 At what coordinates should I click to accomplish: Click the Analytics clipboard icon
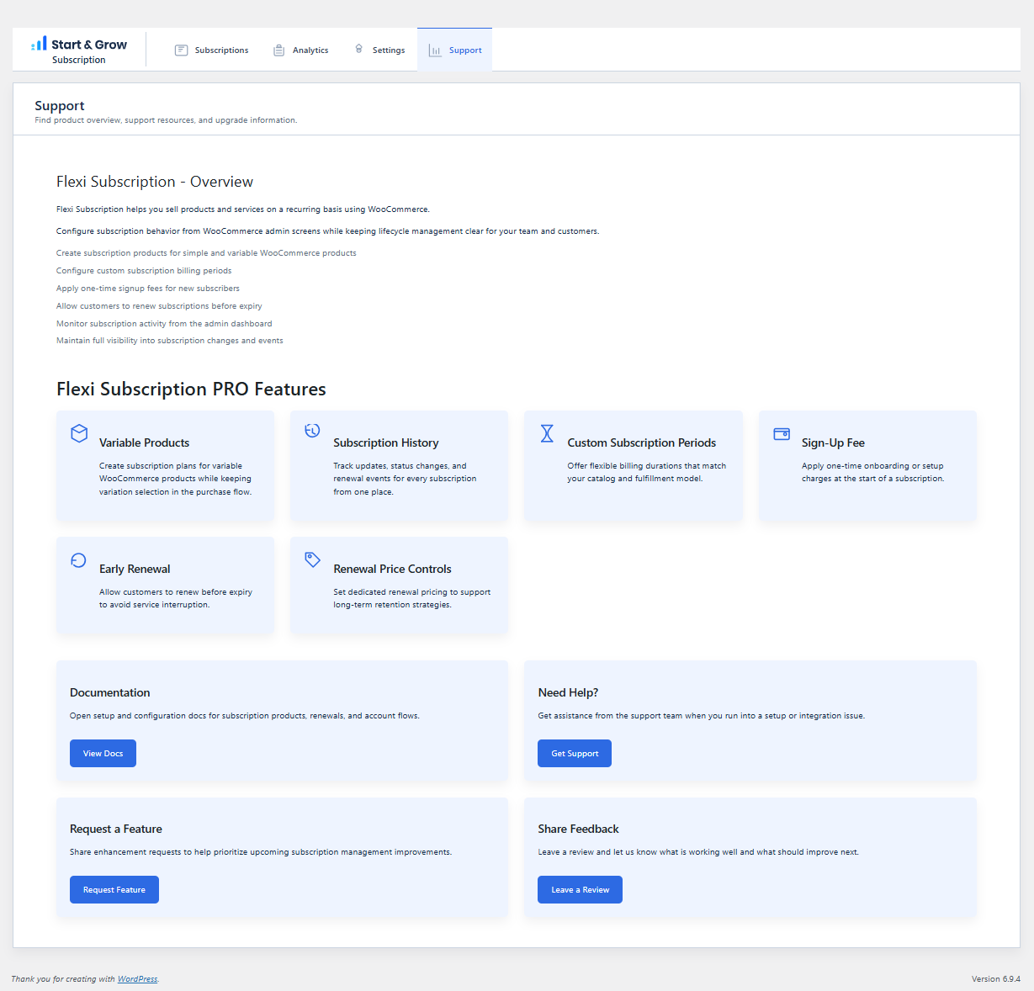[x=279, y=50]
